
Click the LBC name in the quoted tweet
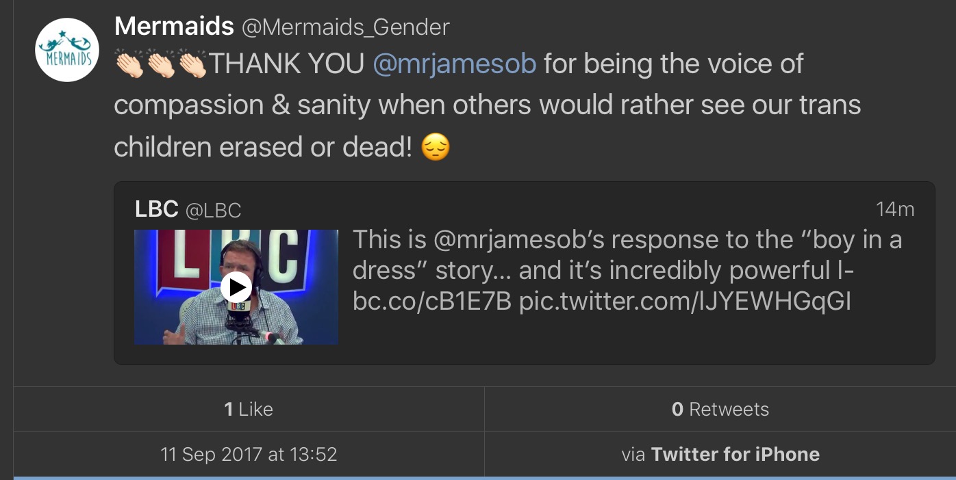(157, 209)
